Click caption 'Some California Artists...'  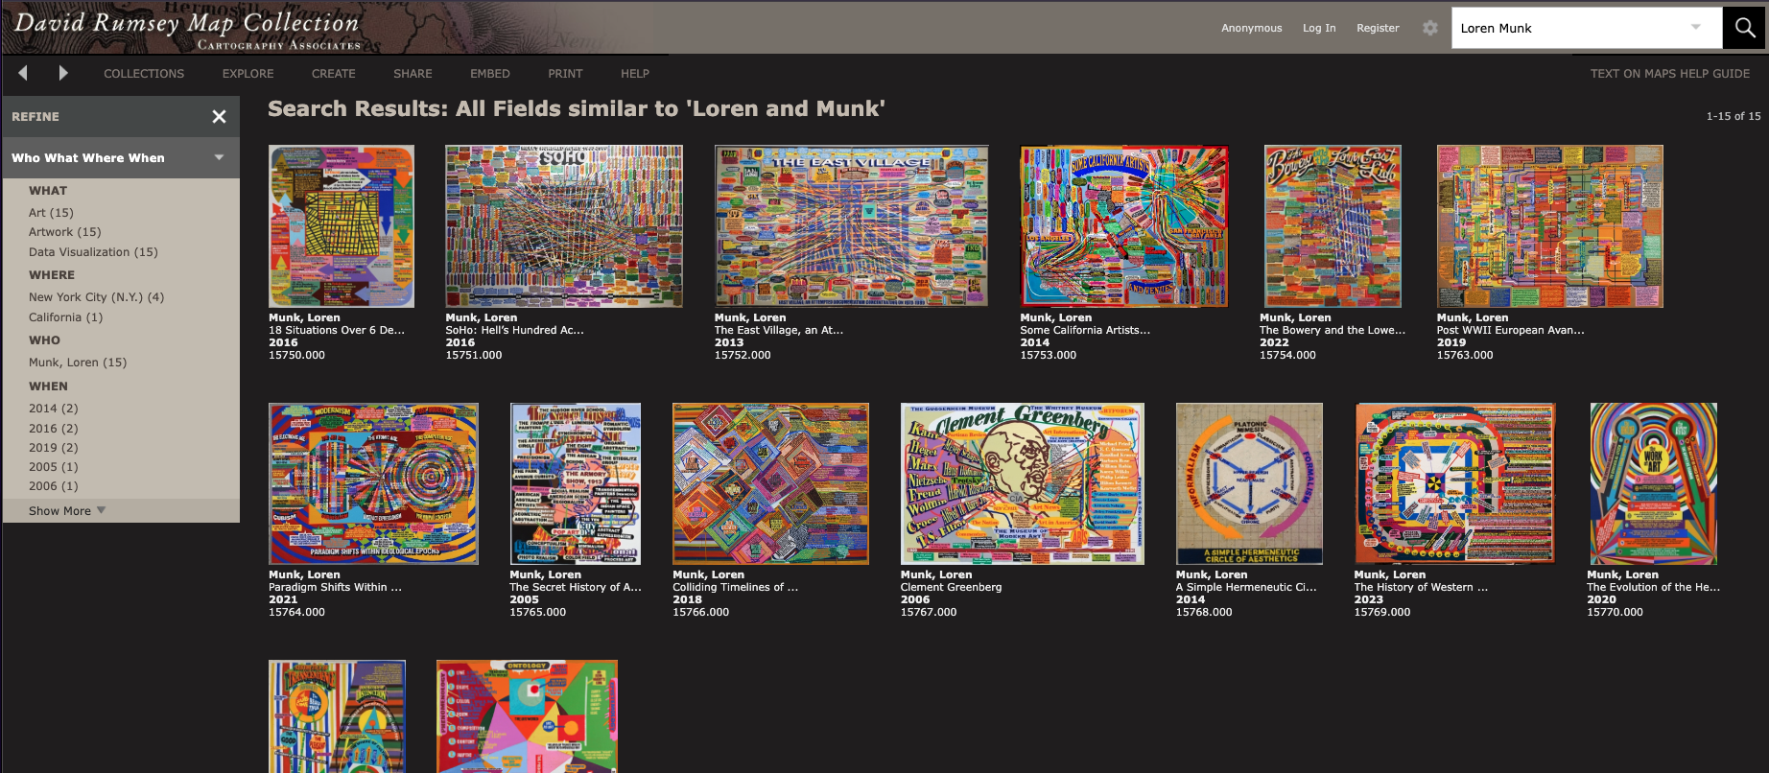pyautogui.click(x=1085, y=330)
